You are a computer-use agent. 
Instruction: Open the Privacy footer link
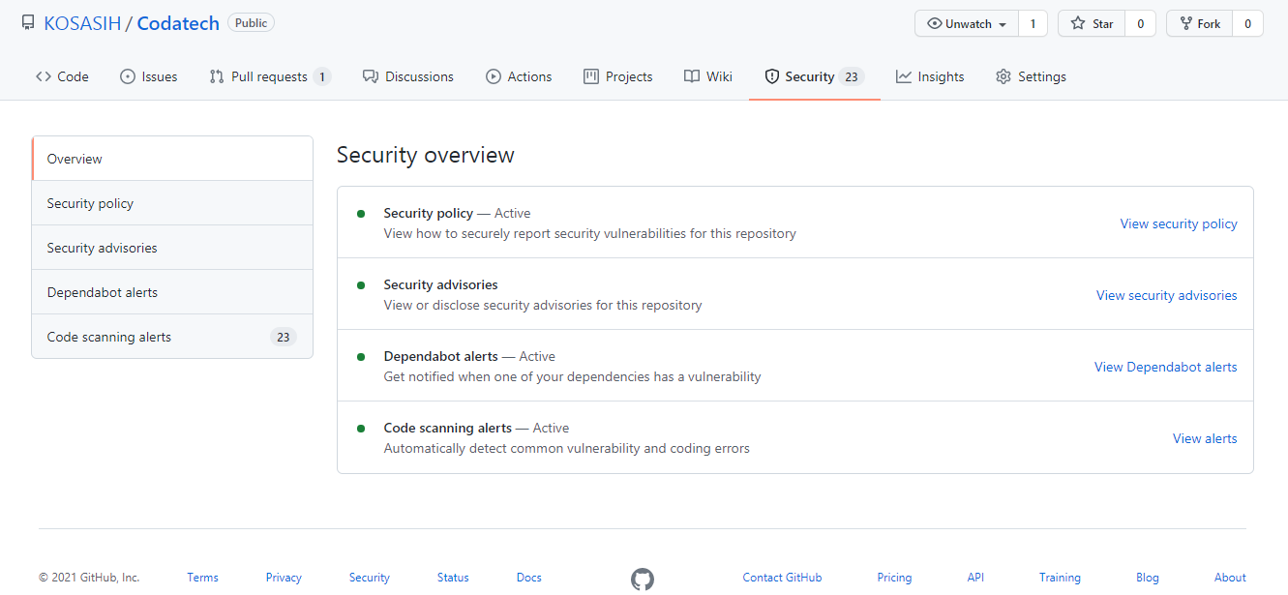[284, 578]
